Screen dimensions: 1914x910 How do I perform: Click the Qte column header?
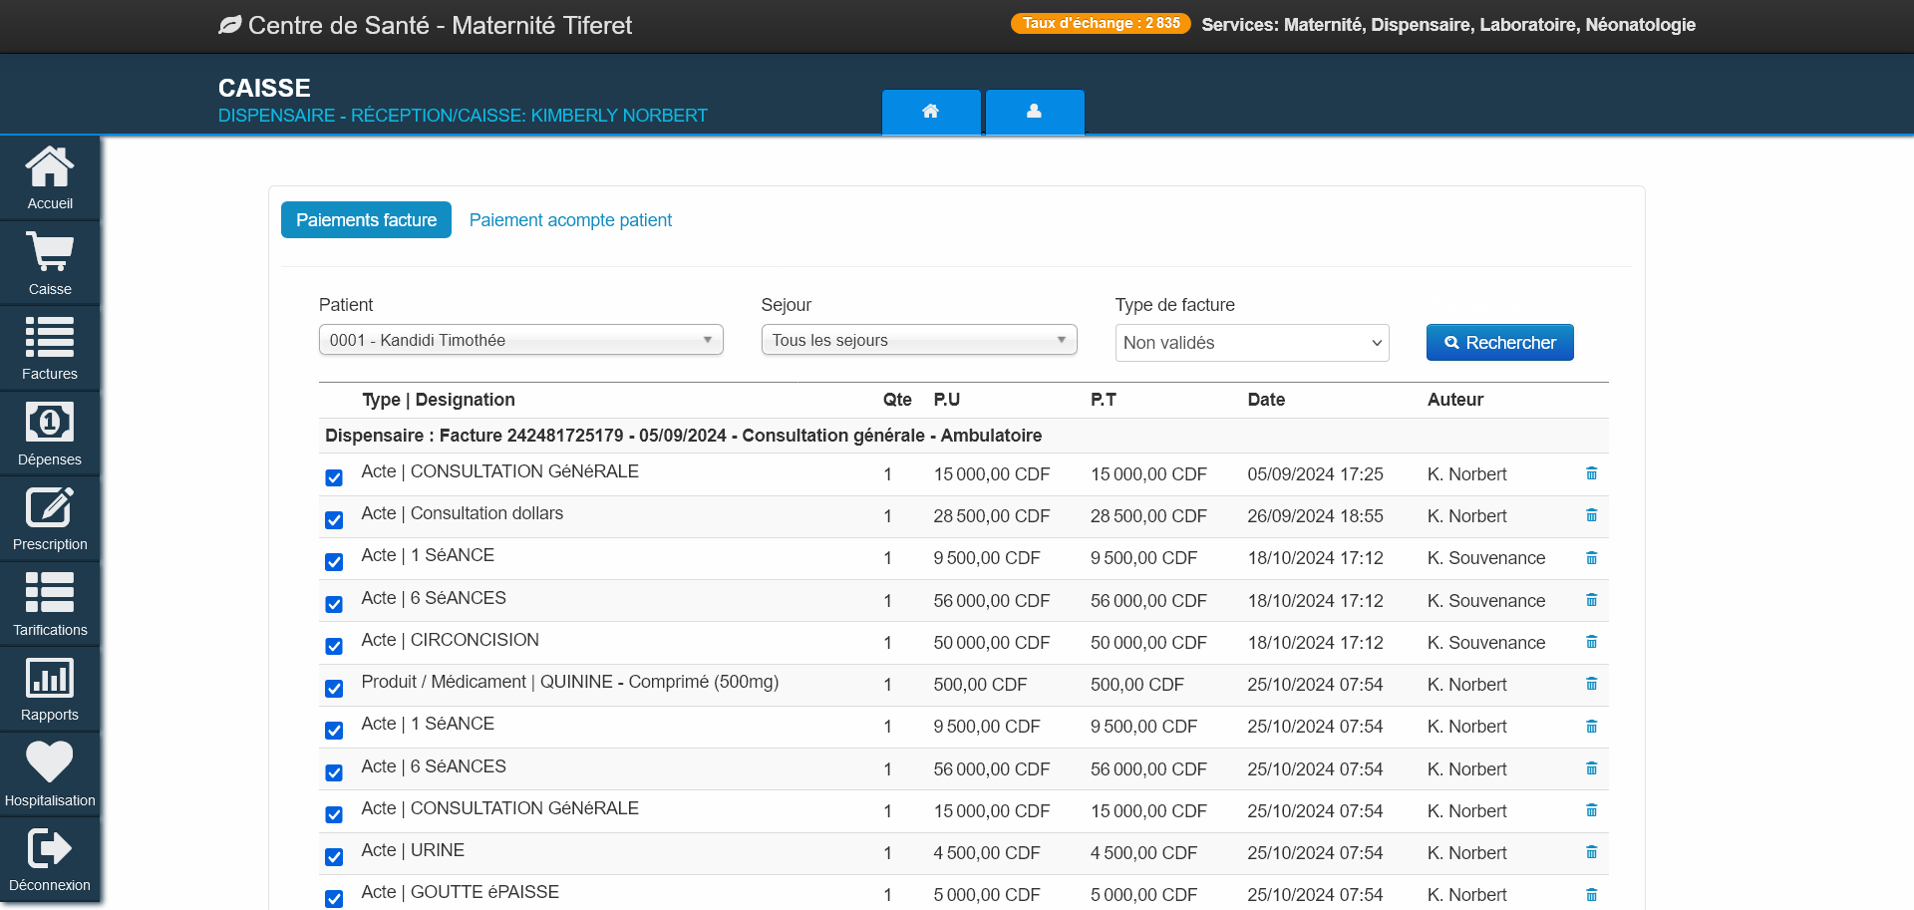point(897,400)
